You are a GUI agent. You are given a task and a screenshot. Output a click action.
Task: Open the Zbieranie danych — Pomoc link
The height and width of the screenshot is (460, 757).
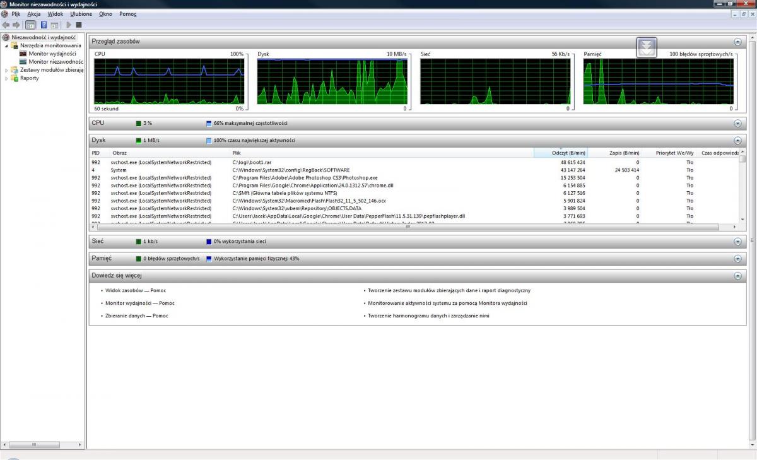coord(137,316)
